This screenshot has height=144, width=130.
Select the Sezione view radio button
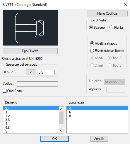coord(91,28)
